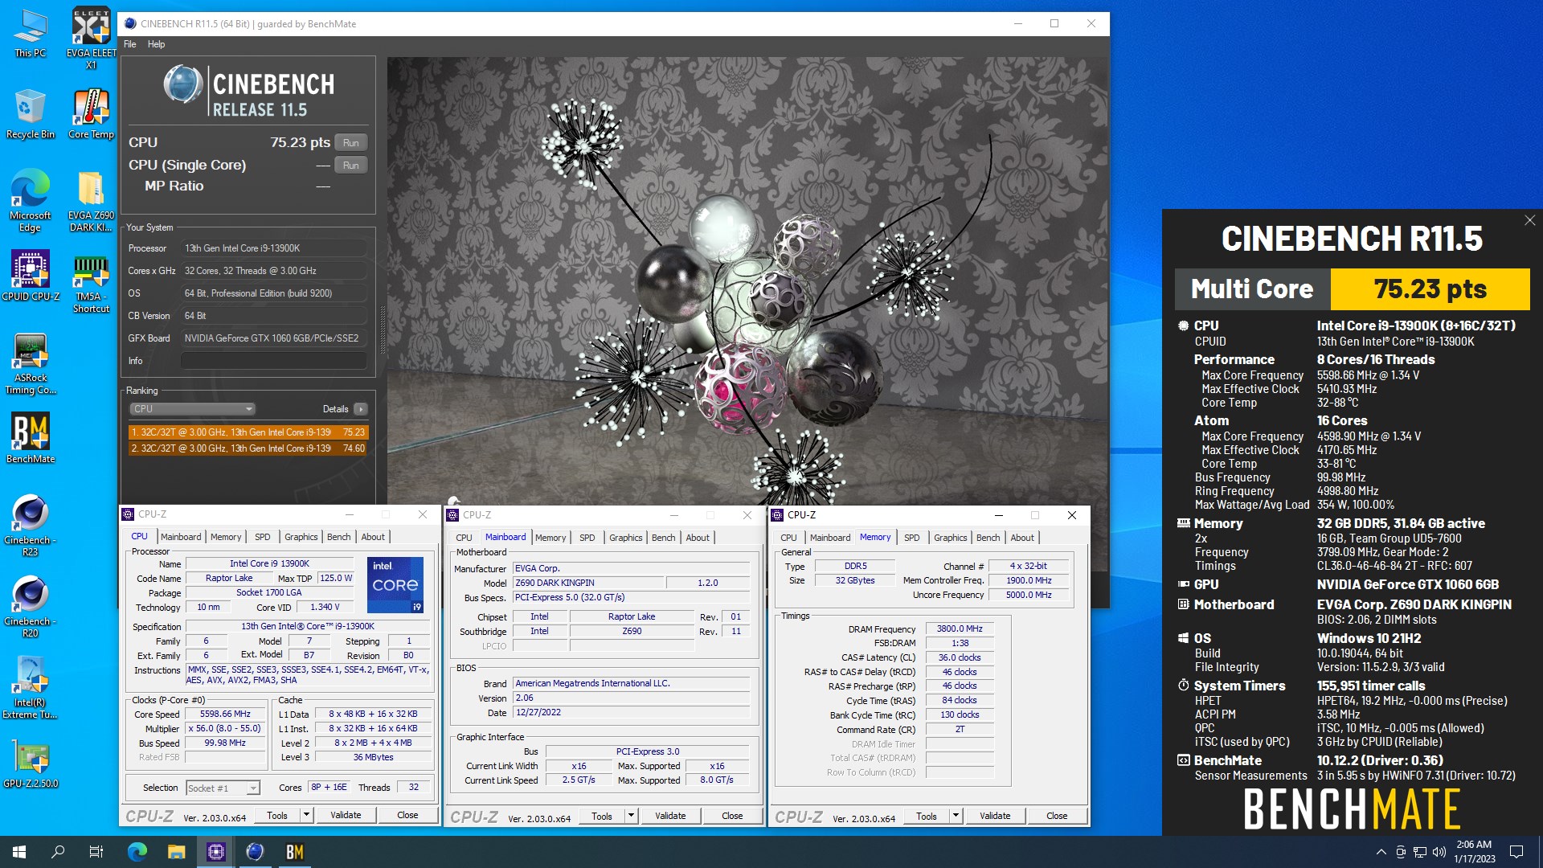Select Bench tab in left CPU-Z window
This screenshot has height=868, width=1543.
(x=338, y=537)
